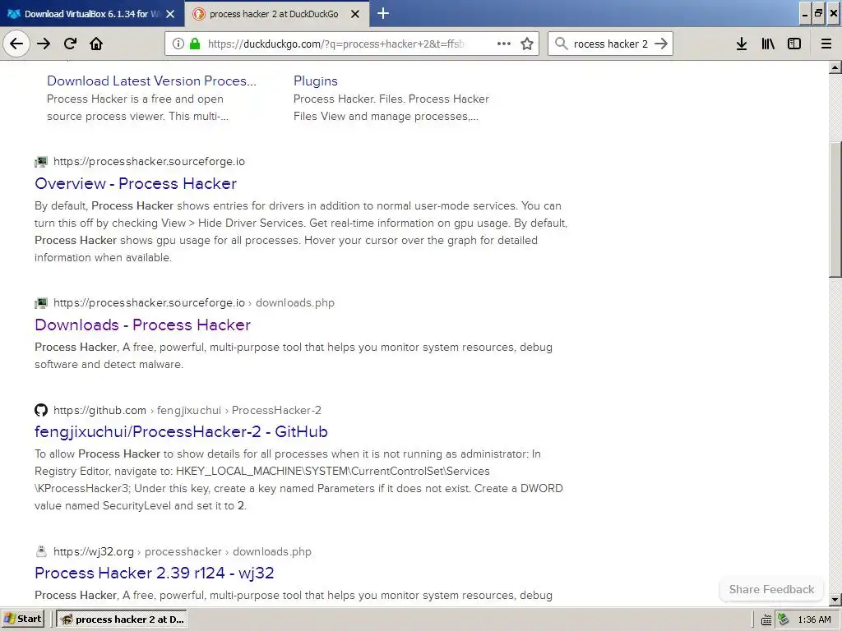Click the Share Feedback button
Image resolution: width=842 pixels, height=631 pixels.
click(771, 589)
